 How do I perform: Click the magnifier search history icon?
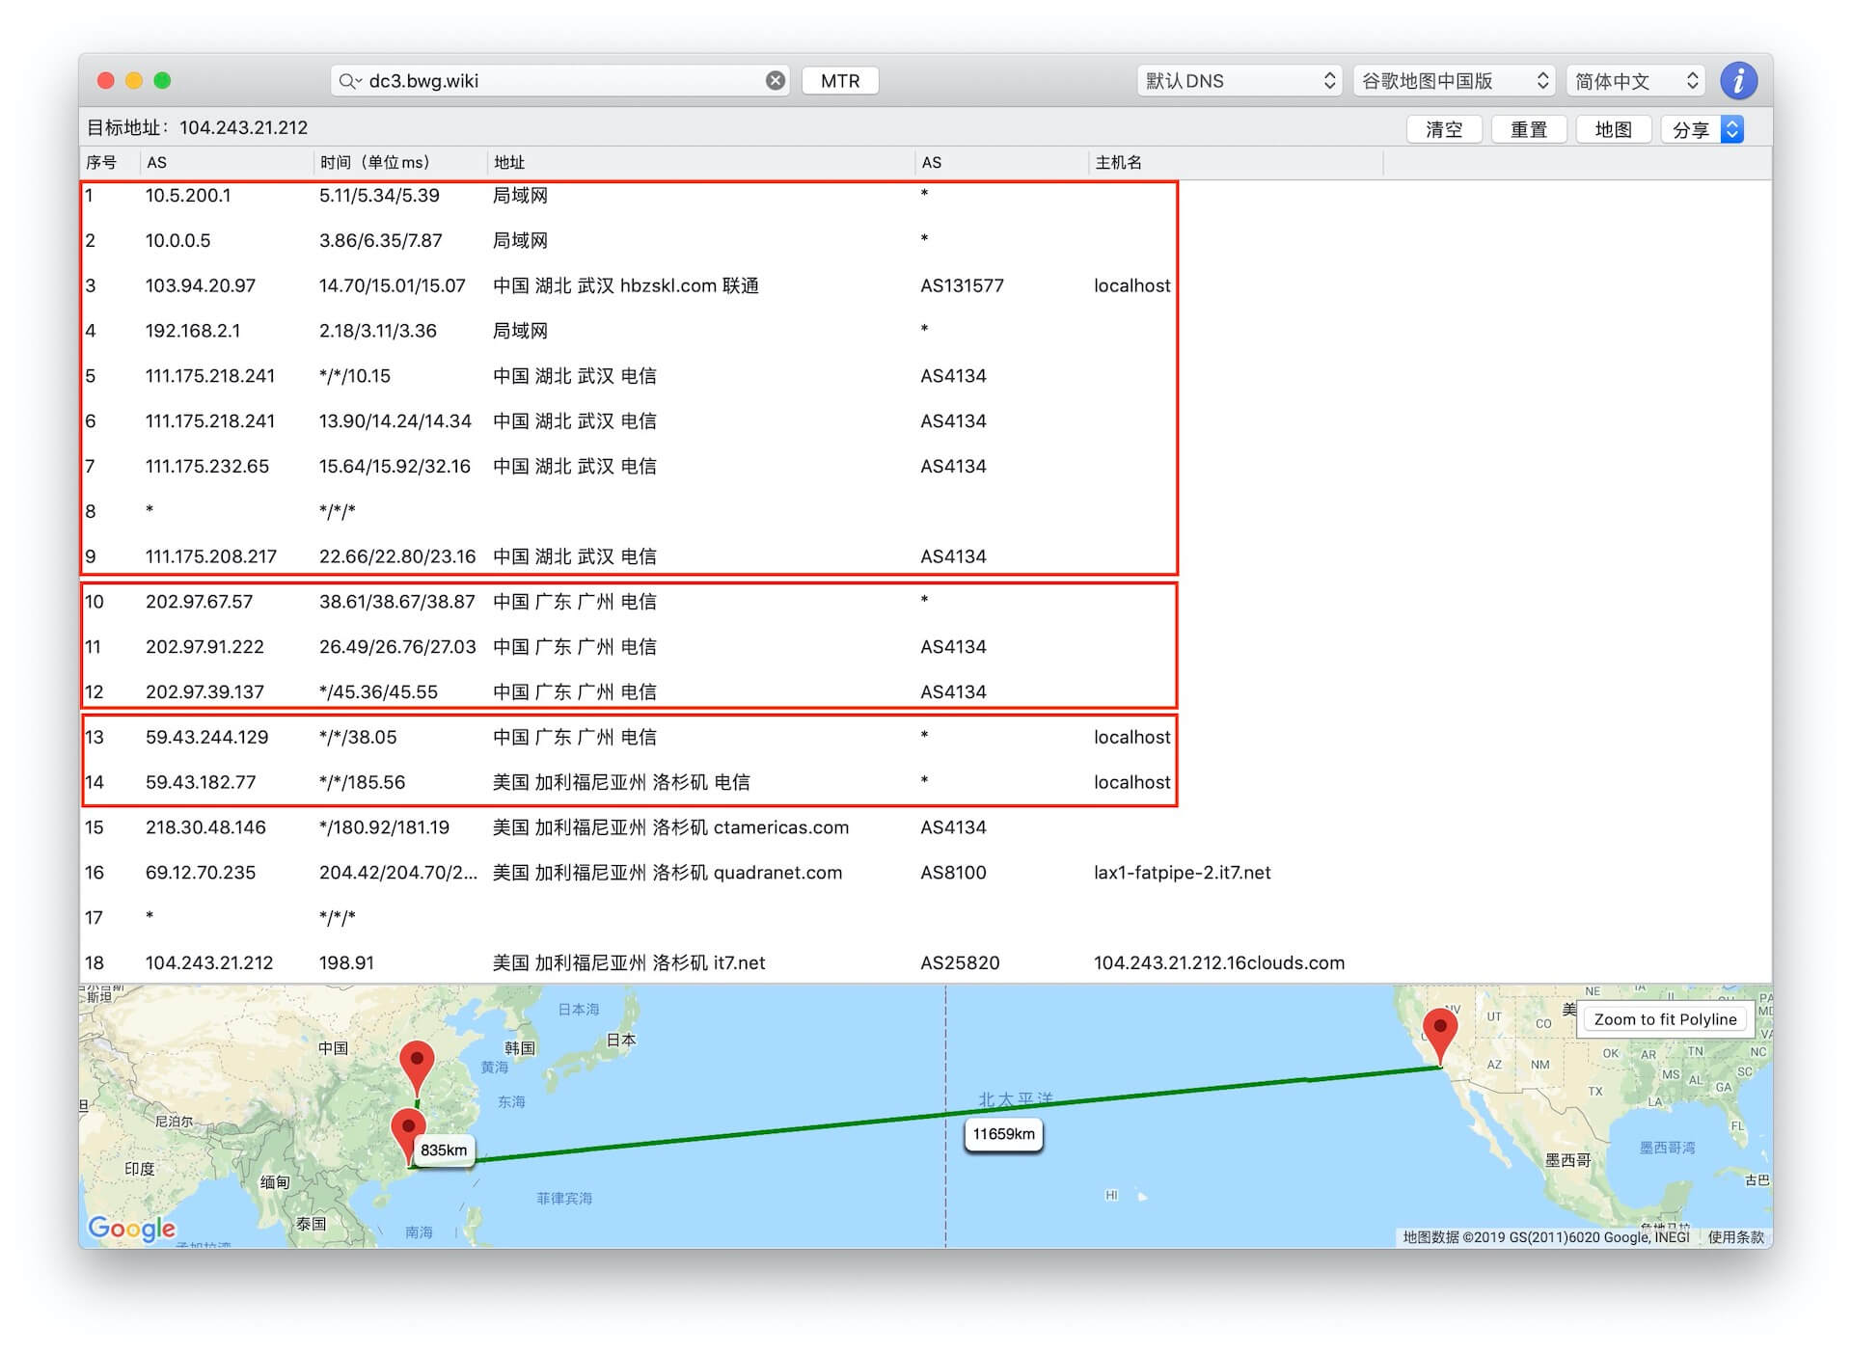[x=349, y=81]
